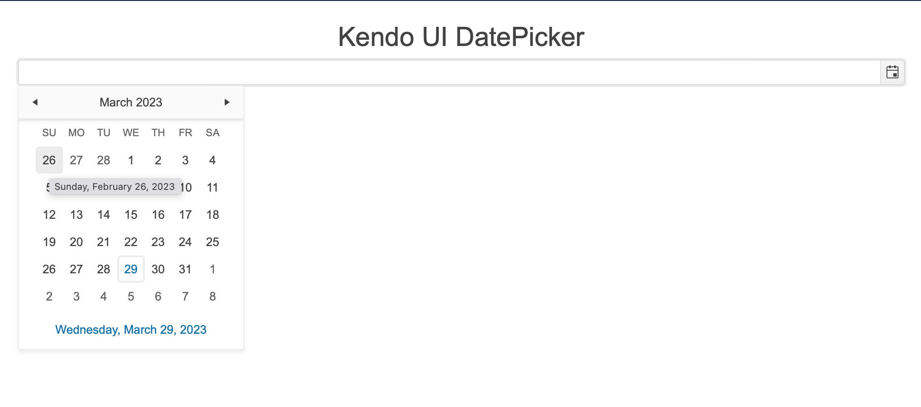Go to previous month with left arrow

[x=35, y=102]
